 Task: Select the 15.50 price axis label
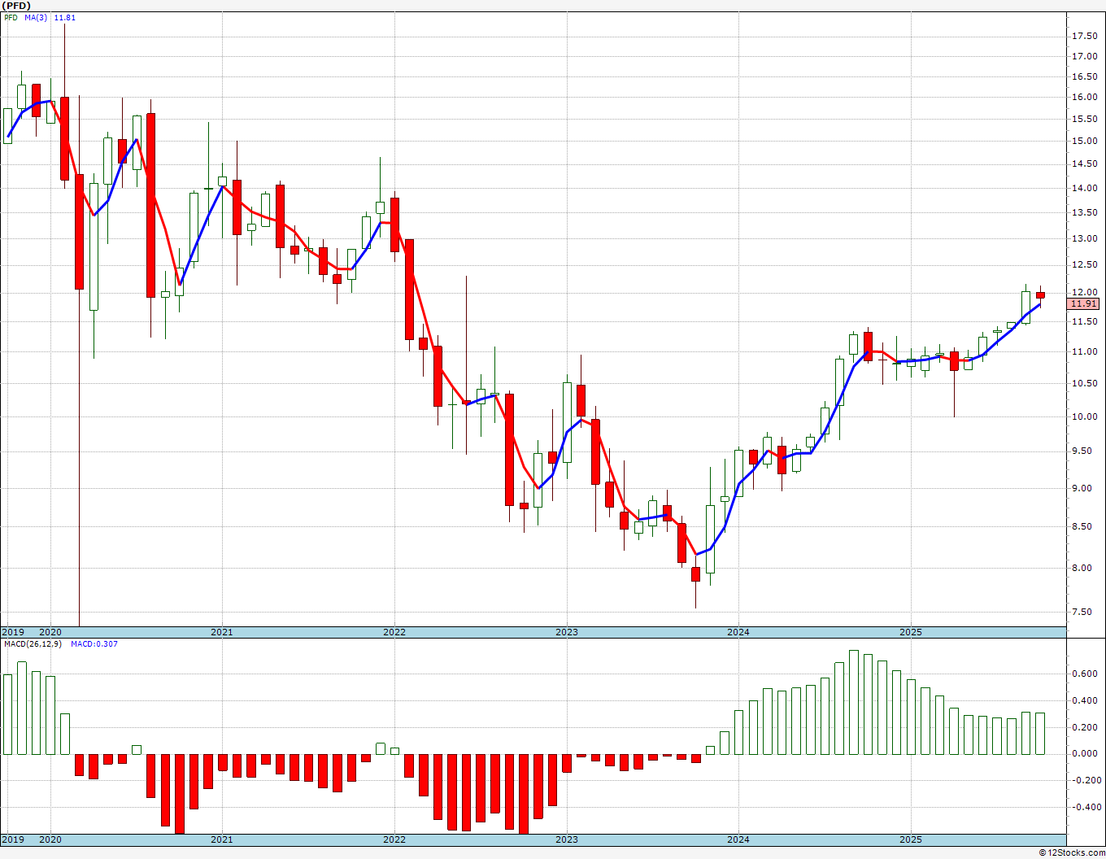pyautogui.click(x=1084, y=119)
